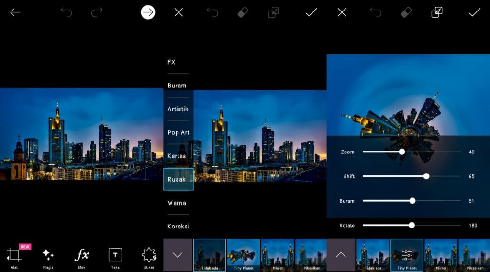Image resolution: width=490 pixels, height=272 pixels.
Task: Open the Efek fx tool
Action: tap(81, 255)
